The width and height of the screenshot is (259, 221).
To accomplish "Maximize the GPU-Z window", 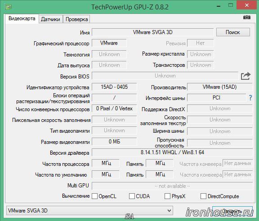I will pos(231,5).
